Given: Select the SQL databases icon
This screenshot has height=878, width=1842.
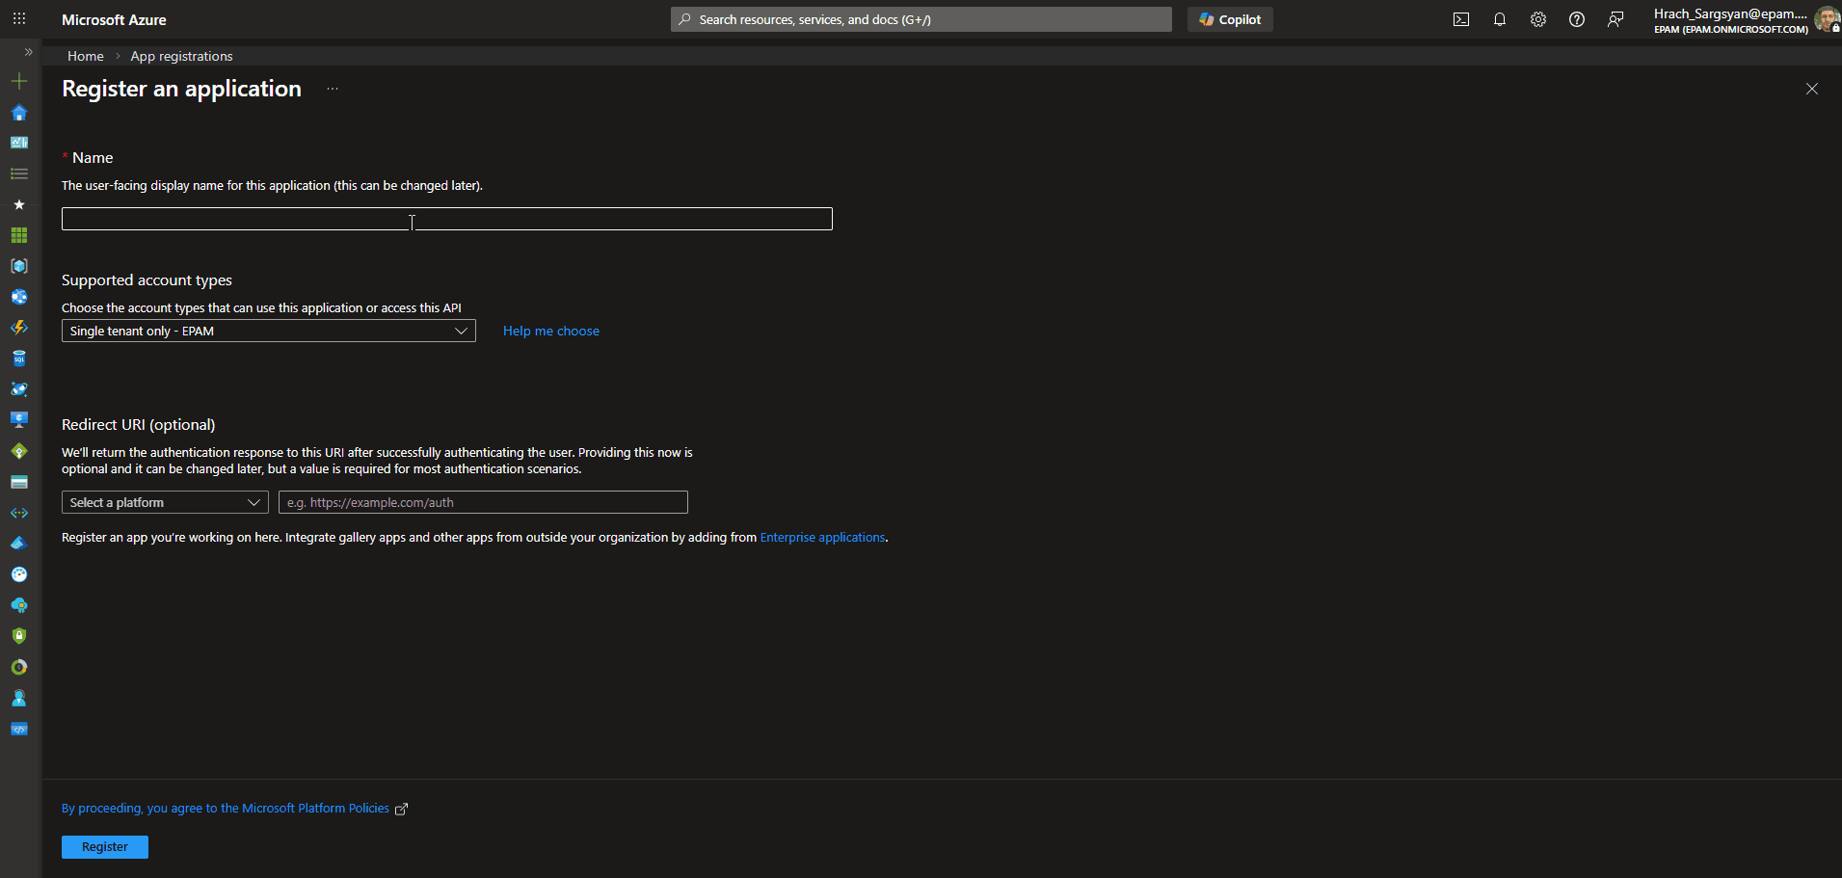Looking at the screenshot, I should coord(18,358).
